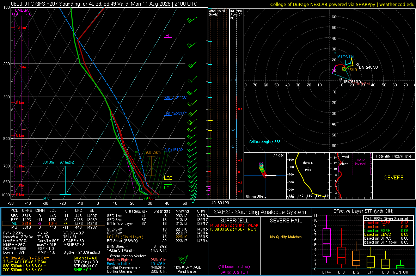This screenshot has width=416, height=276.
Task: Click the 0 C=15102' freezing level label
Action: click(174, 150)
